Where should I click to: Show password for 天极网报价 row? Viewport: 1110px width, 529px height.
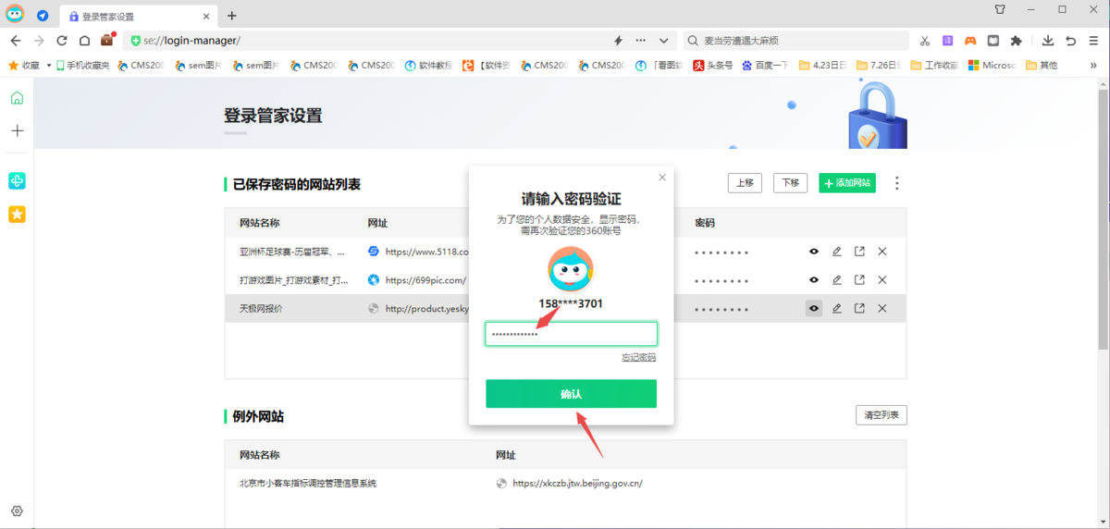(814, 309)
